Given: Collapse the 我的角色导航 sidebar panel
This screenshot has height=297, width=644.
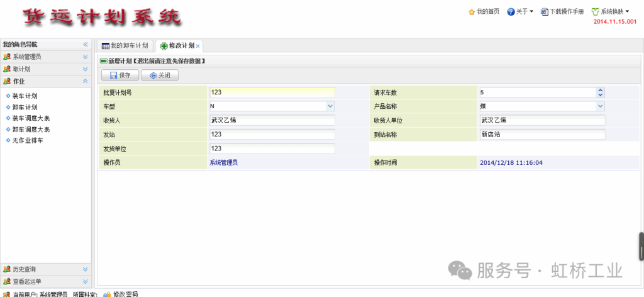Looking at the screenshot, I should (x=86, y=45).
